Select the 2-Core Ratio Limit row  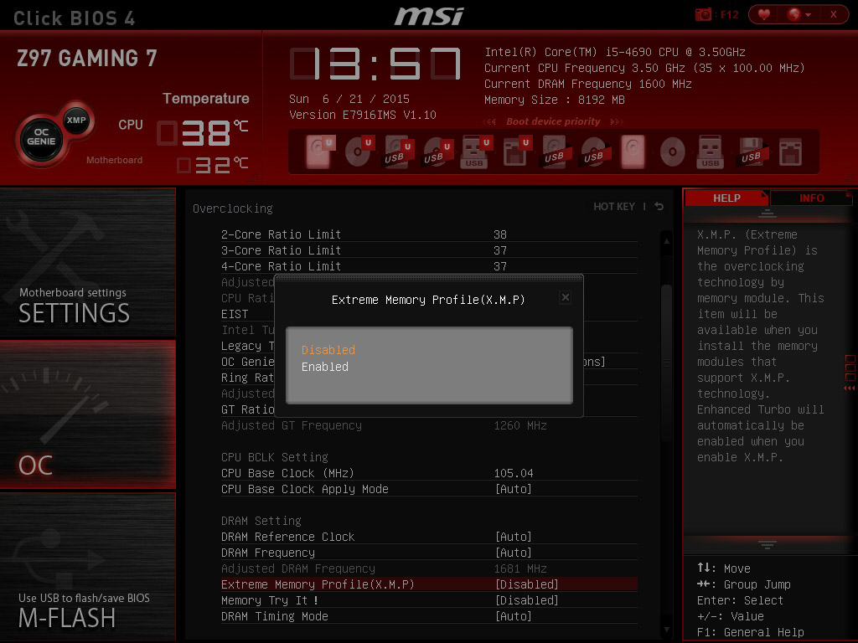point(429,234)
